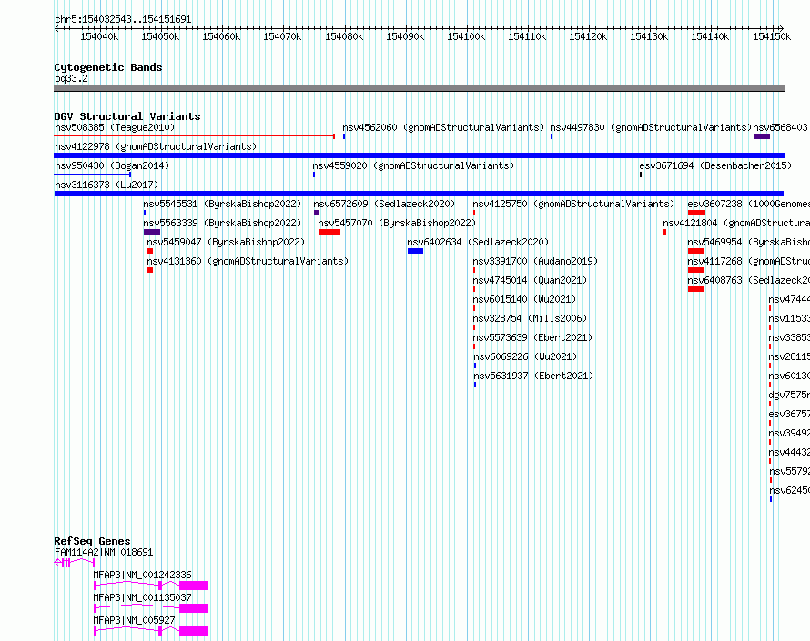Select the nsv6015140 (Wu2021) variant
Screen dimensions: 810x641
524,299
